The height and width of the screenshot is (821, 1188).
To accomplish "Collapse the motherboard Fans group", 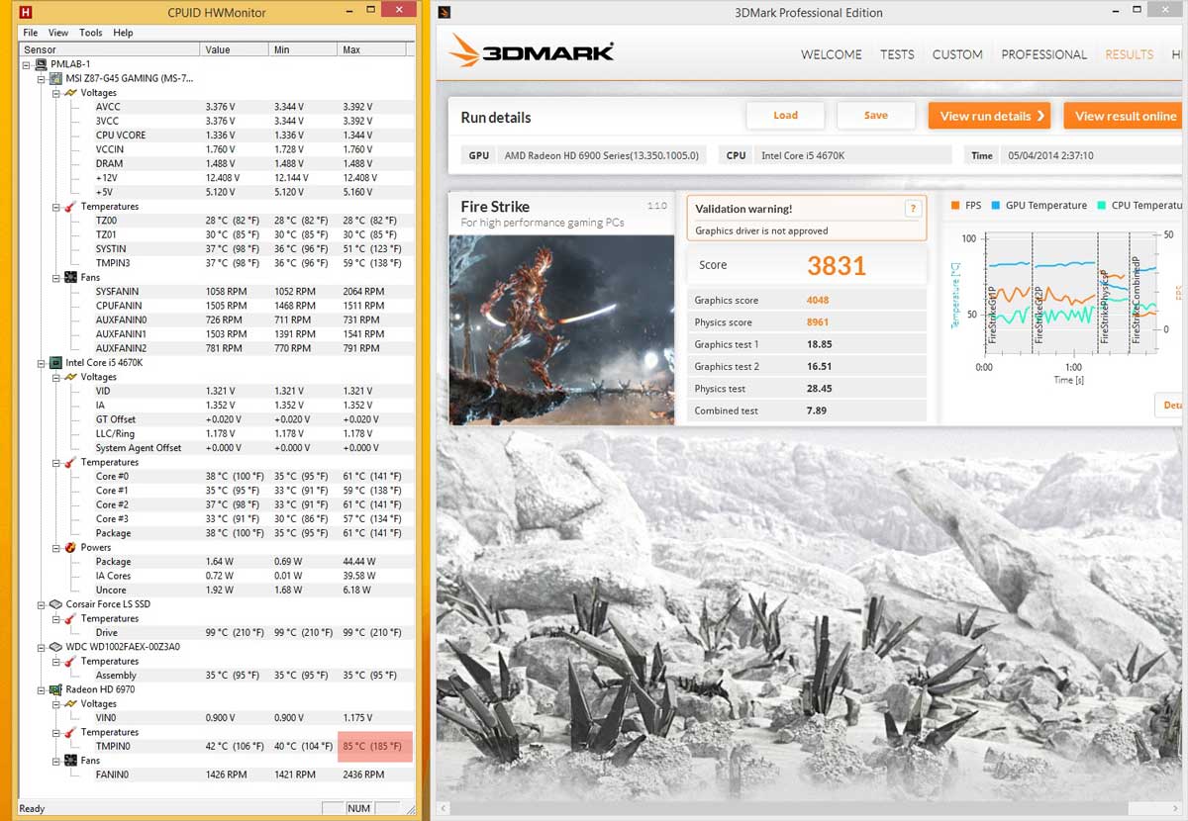I will (x=56, y=278).
